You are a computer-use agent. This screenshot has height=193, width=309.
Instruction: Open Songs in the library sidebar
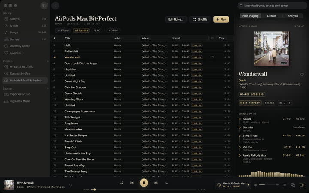point(25,32)
